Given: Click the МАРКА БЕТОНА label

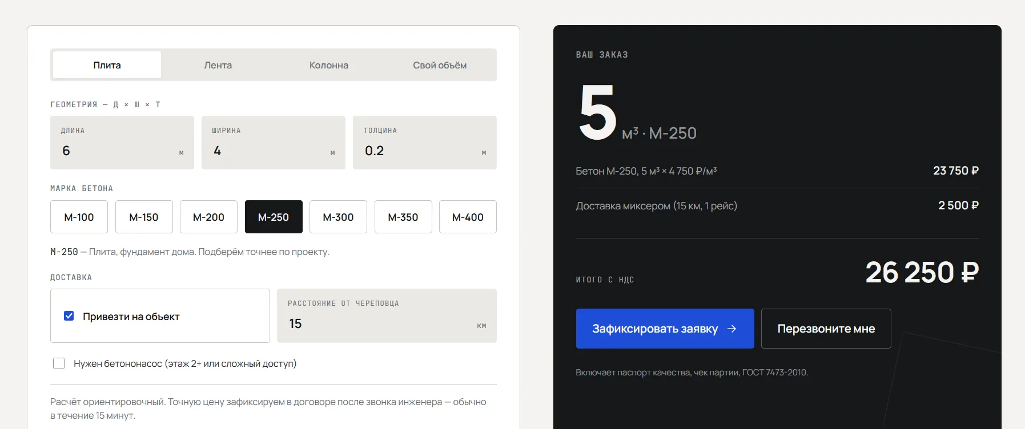Looking at the screenshot, I should coord(82,188).
